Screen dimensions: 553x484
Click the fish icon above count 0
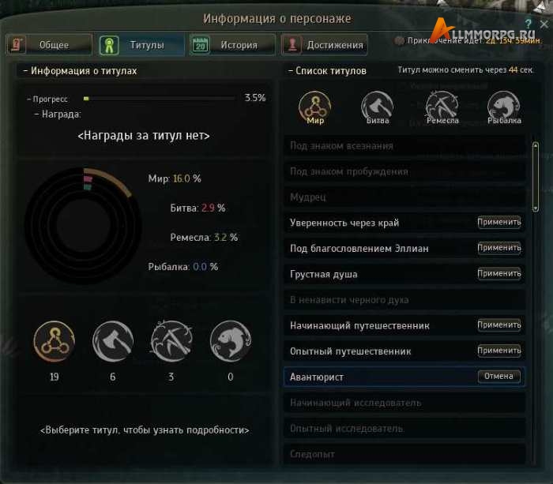(x=230, y=342)
